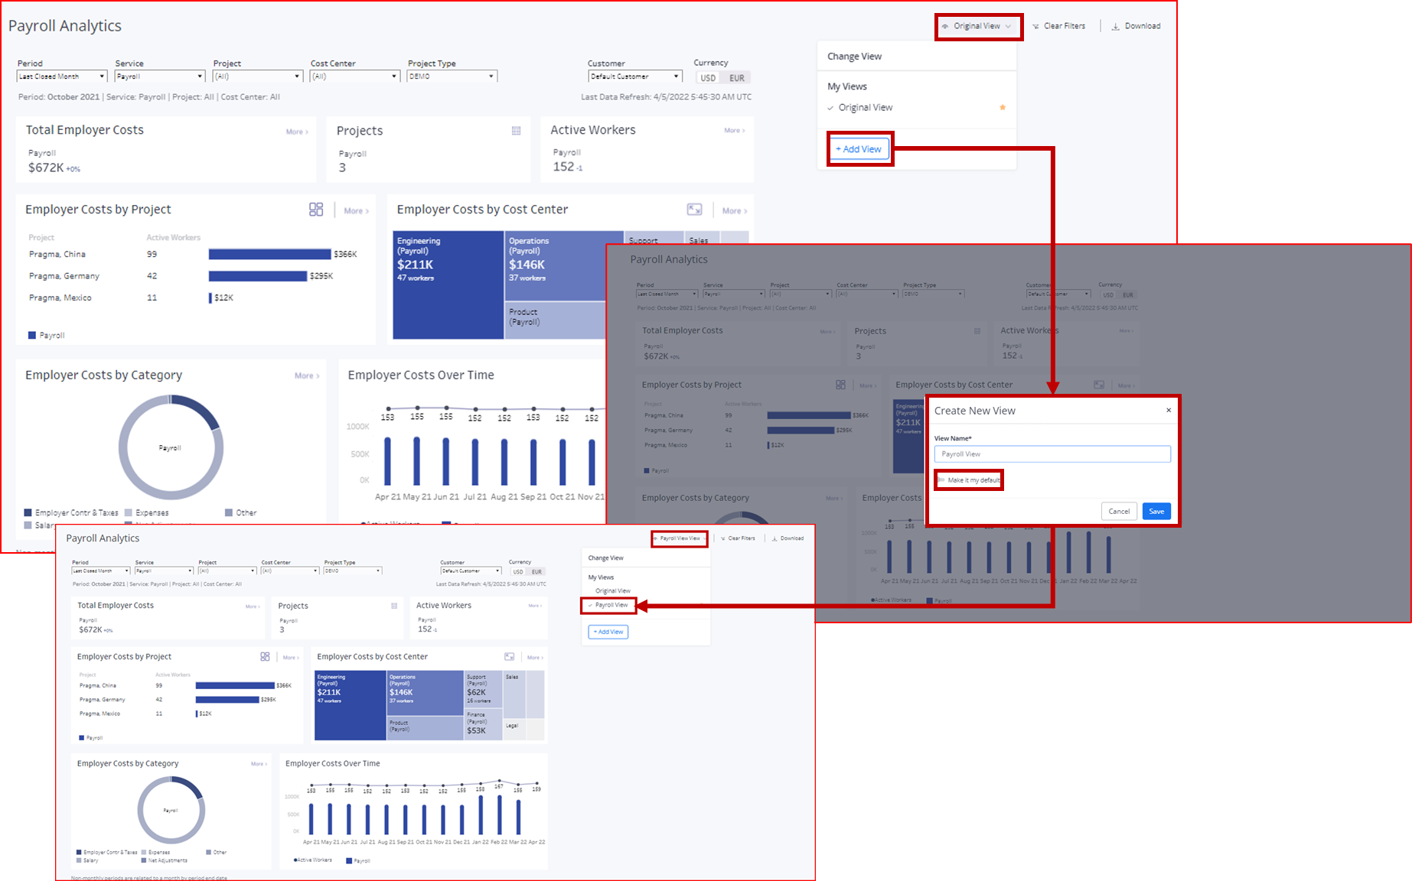Click the eye icon on the Original View button
This screenshot has height=881, width=1412.
pyautogui.click(x=946, y=25)
